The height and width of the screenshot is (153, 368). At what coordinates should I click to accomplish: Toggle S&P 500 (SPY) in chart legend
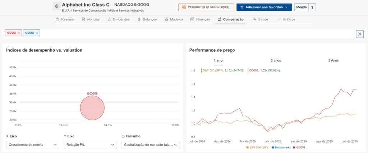(257, 147)
